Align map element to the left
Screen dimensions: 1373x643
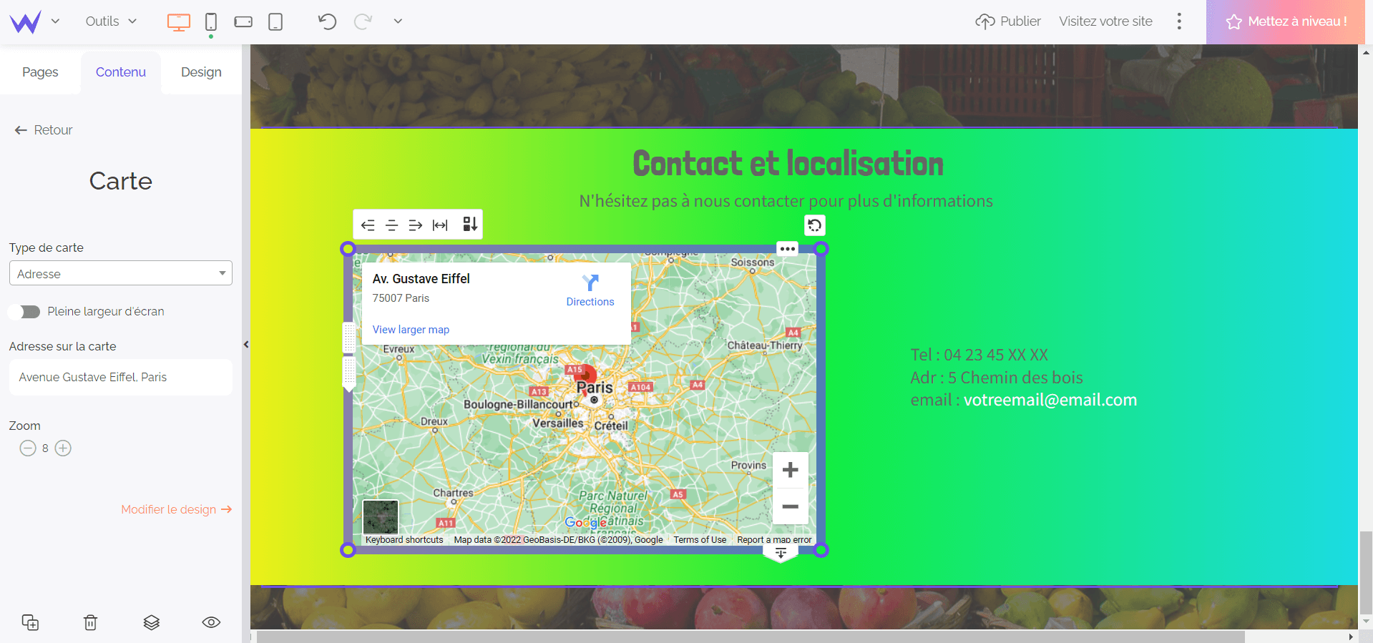coord(368,225)
